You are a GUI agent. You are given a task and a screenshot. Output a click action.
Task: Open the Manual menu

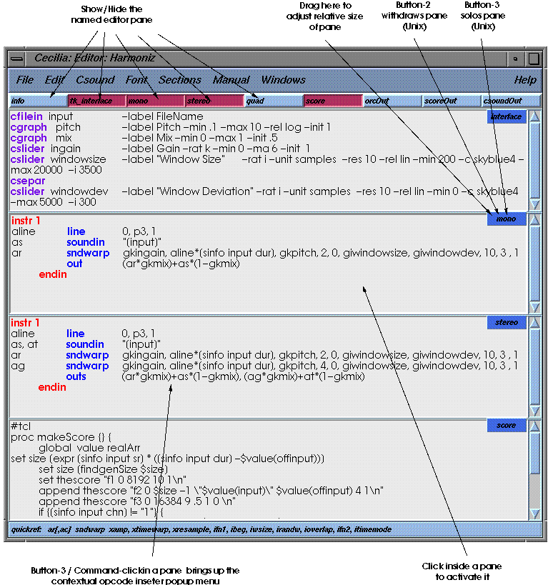point(231,80)
